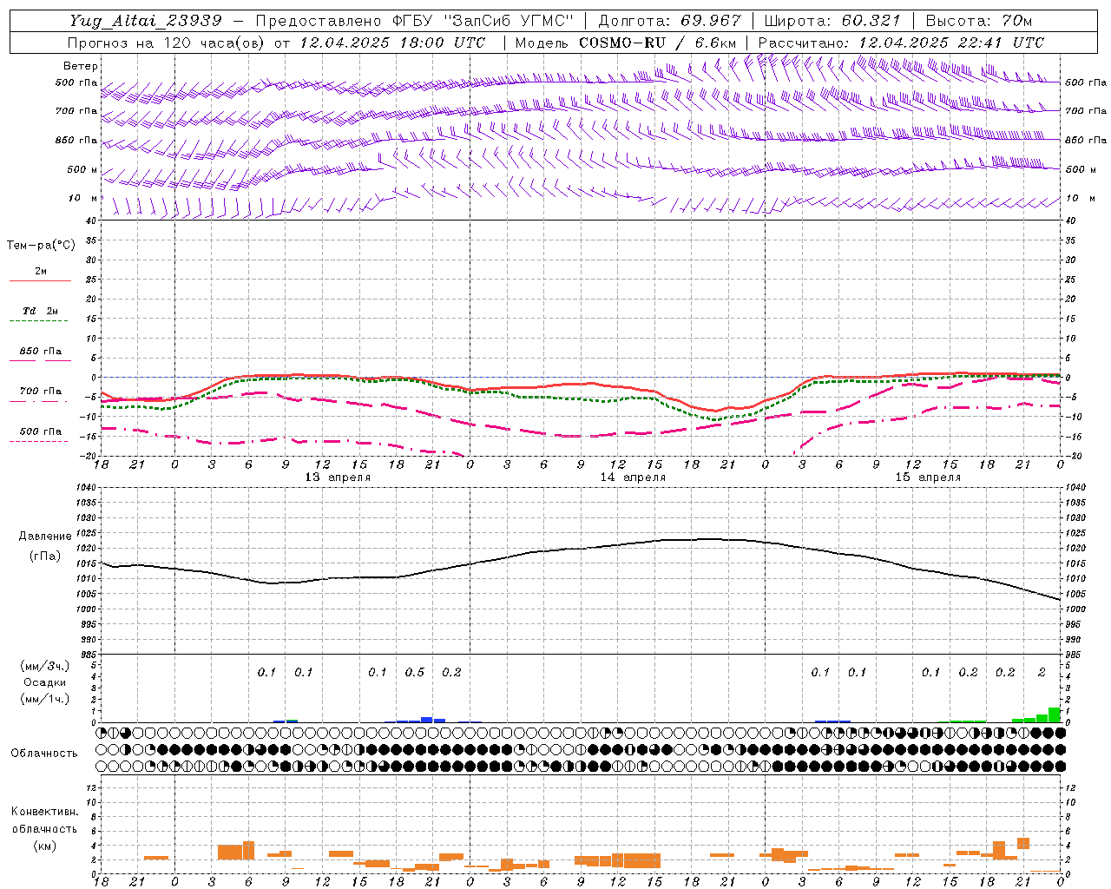Click the Ветер wind panel label
The height and width of the screenshot is (889, 1111).
tap(80, 66)
